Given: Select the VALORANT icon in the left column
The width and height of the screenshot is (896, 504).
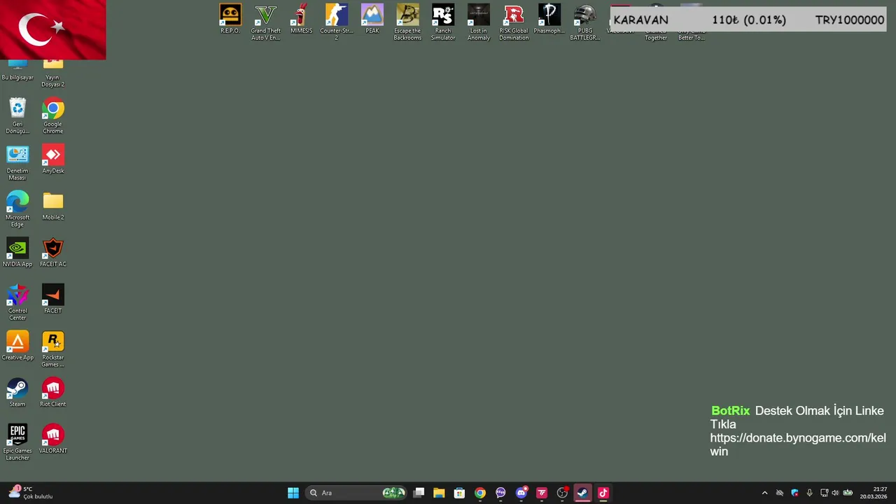Looking at the screenshot, I should (x=52, y=440).
